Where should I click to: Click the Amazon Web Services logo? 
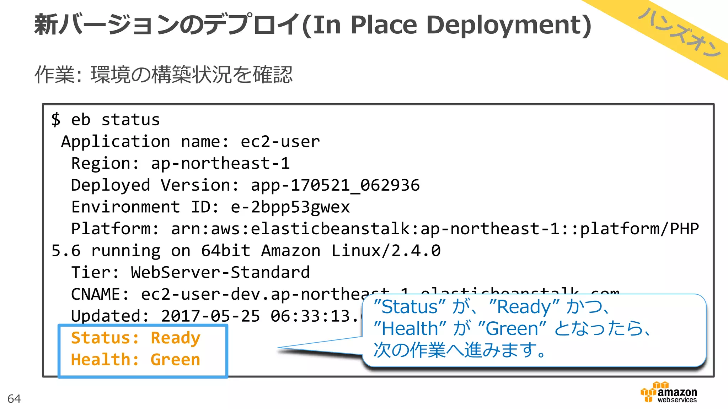click(x=669, y=392)
